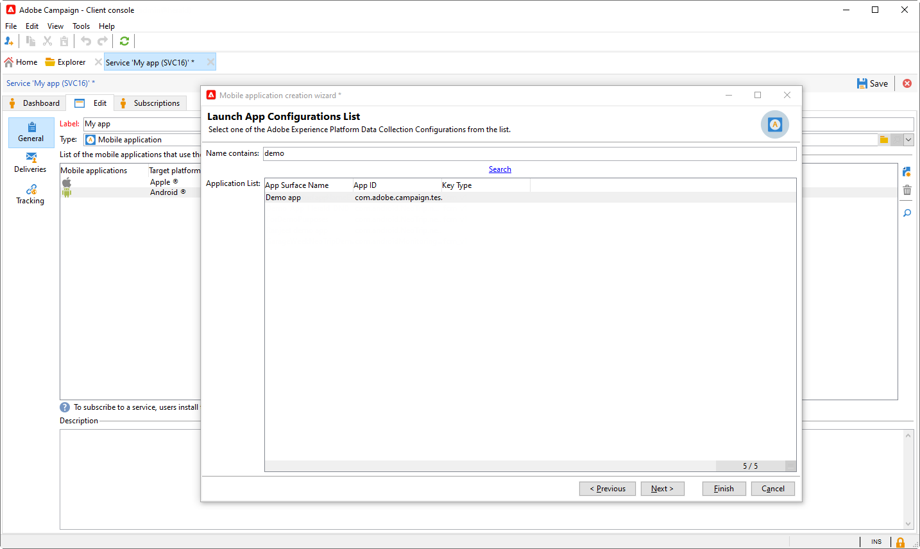Click the trash delete icon beside the list
This screenshot has height=549, width=920.
pyautogui.click(x=907, y=190)
